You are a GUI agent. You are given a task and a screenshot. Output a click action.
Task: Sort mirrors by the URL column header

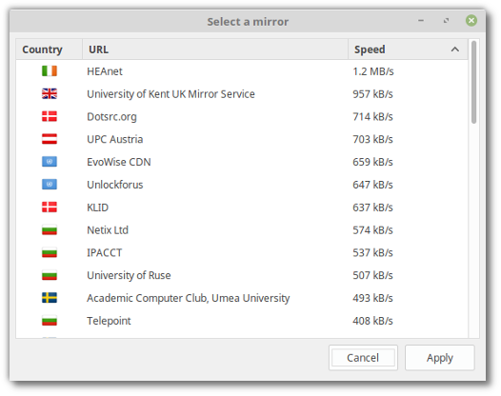215,49
